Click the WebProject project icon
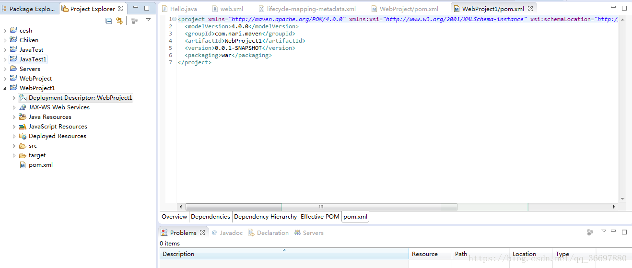 [13, 78]
